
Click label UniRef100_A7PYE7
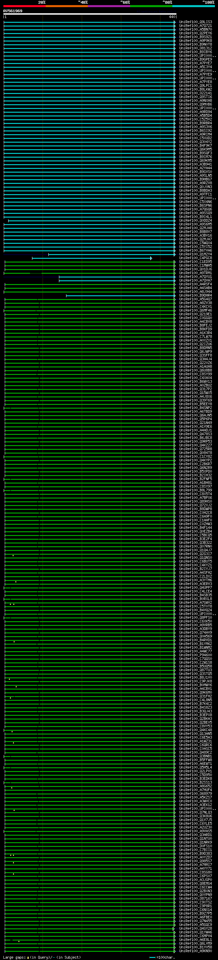(x=196, y=63)
